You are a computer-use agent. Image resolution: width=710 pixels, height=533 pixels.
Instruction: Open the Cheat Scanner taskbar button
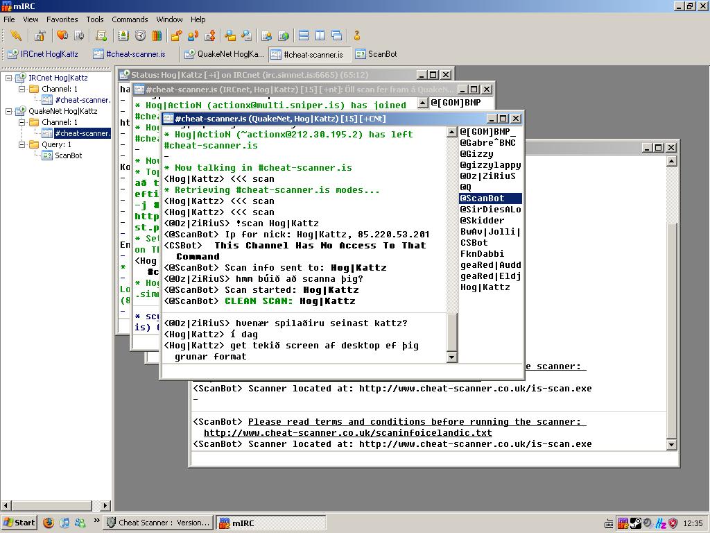tap(159, 523)
